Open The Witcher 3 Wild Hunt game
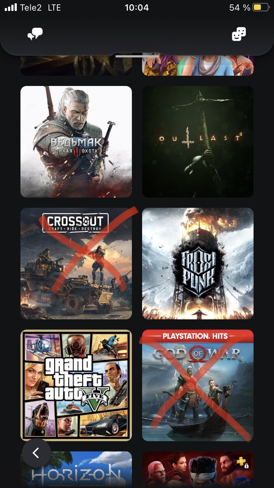274x488 pixels. (76, 142)
